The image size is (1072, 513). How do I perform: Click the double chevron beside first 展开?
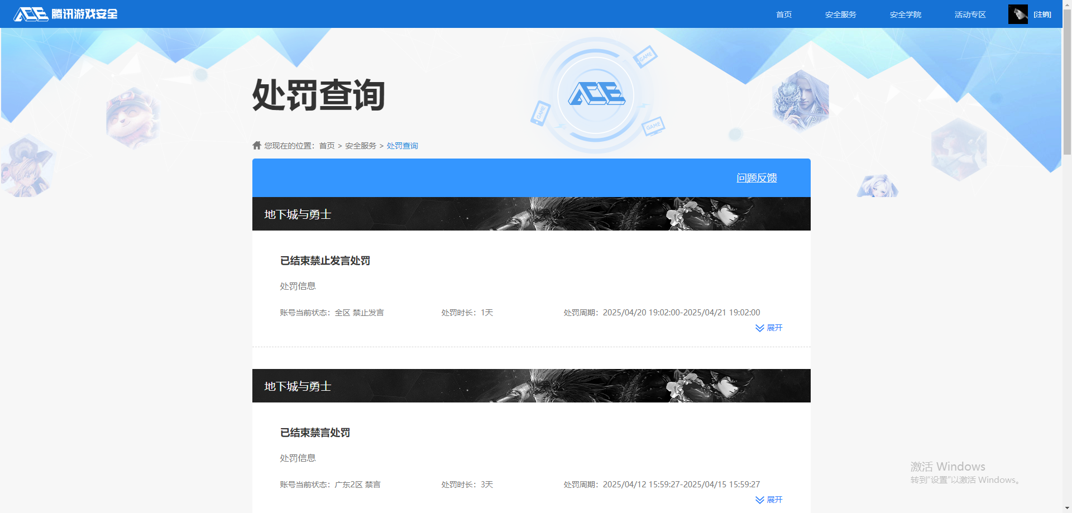tap(760, 328)
